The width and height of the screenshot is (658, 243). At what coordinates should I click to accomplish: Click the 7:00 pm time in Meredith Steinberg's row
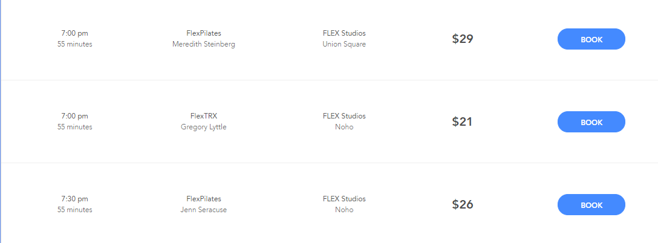(x=75, y=33)
